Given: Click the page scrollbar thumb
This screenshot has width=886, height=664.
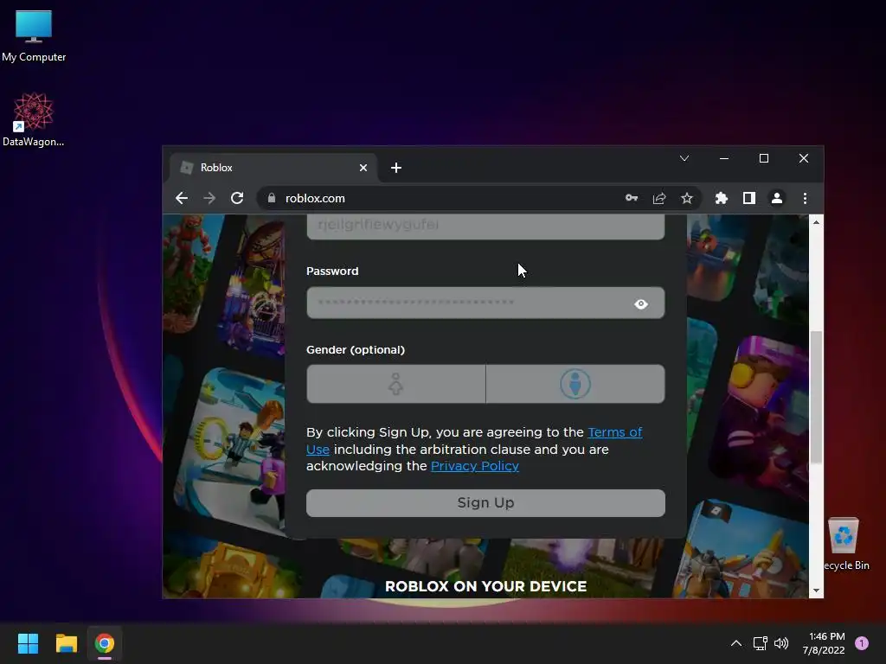Looking at the screenshot, I should pos(816,397).
